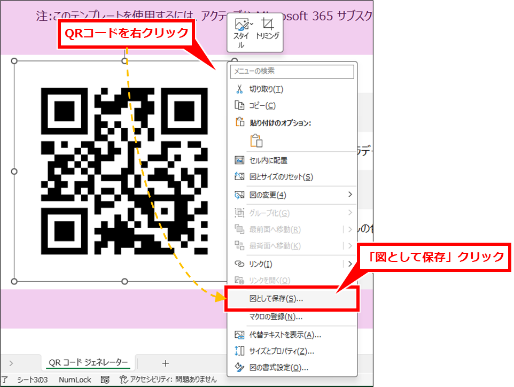Click the Alt Text icon
Screen dimensions: 514x387
coord(239,335)
